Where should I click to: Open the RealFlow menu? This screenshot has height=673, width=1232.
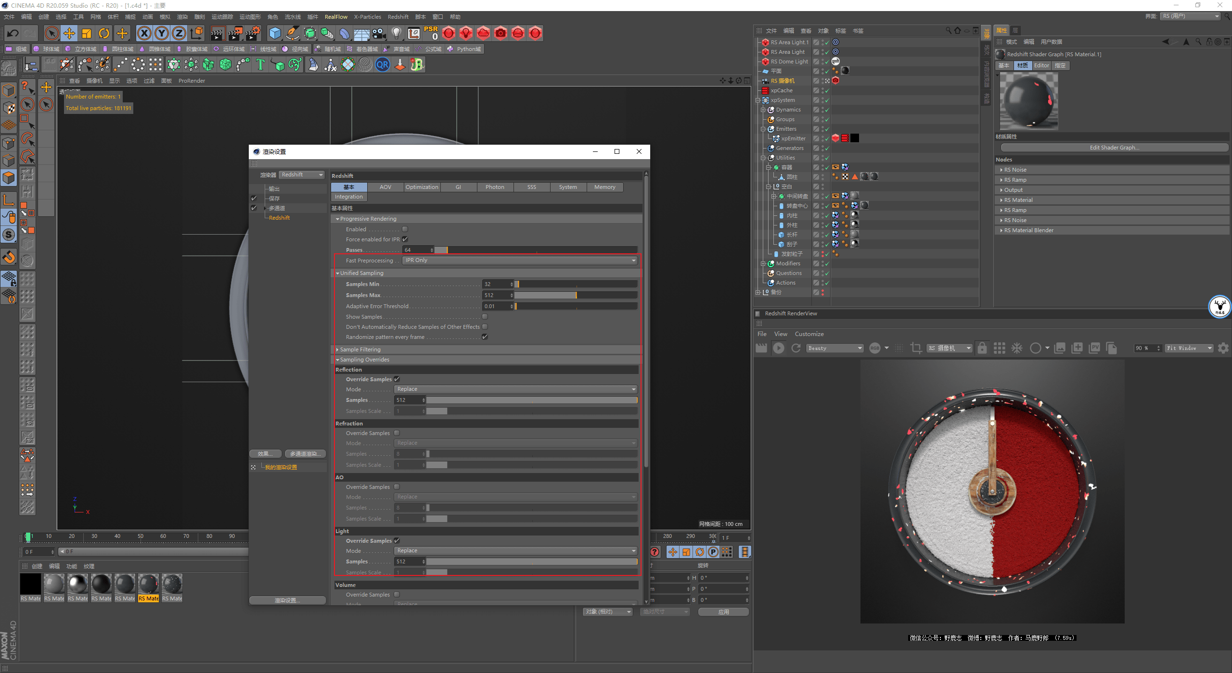(335, 17)
